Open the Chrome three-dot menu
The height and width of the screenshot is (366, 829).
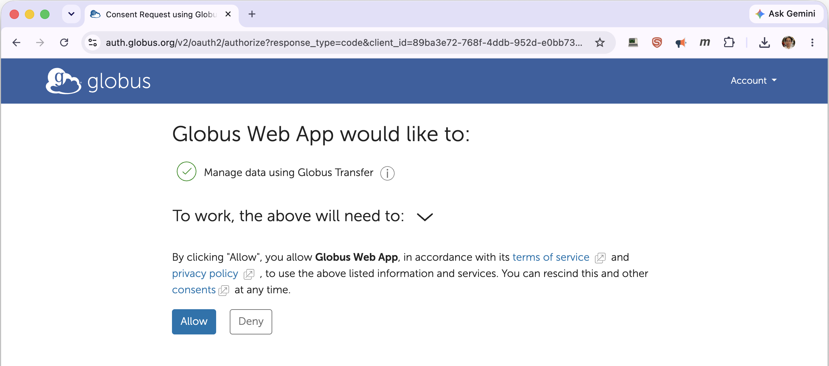(812, 43)
